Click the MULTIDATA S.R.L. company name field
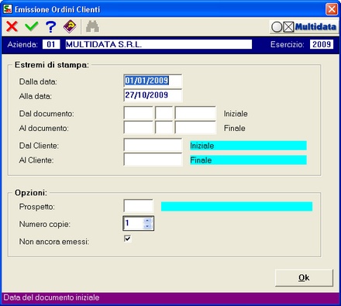Viewport: 341px width, 306px height. click(158, 44)
